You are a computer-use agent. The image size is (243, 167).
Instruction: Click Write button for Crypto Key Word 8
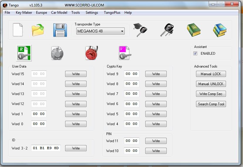pos(156,84)
